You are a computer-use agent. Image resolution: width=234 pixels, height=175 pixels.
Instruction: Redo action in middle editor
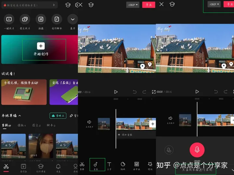(x=144, y=92)
